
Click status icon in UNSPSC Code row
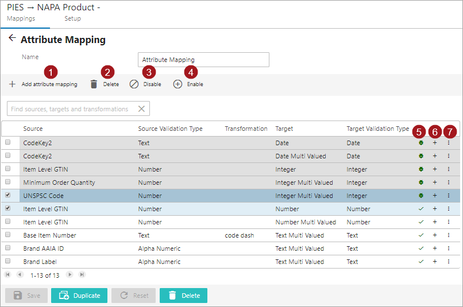pyautogui.click(x=421, y=196)
